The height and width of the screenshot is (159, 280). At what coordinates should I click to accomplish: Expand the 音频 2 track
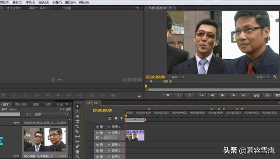(109, 151)
